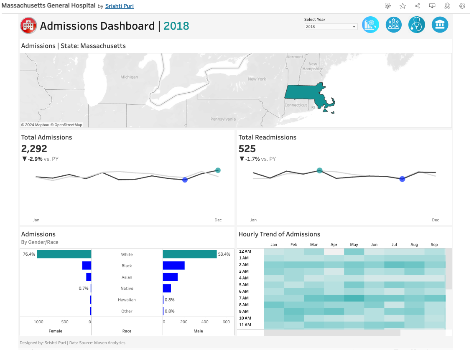Click the Mar heatmap column header

tap(314, 245)
